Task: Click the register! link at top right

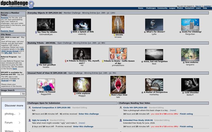Action: 207,6
